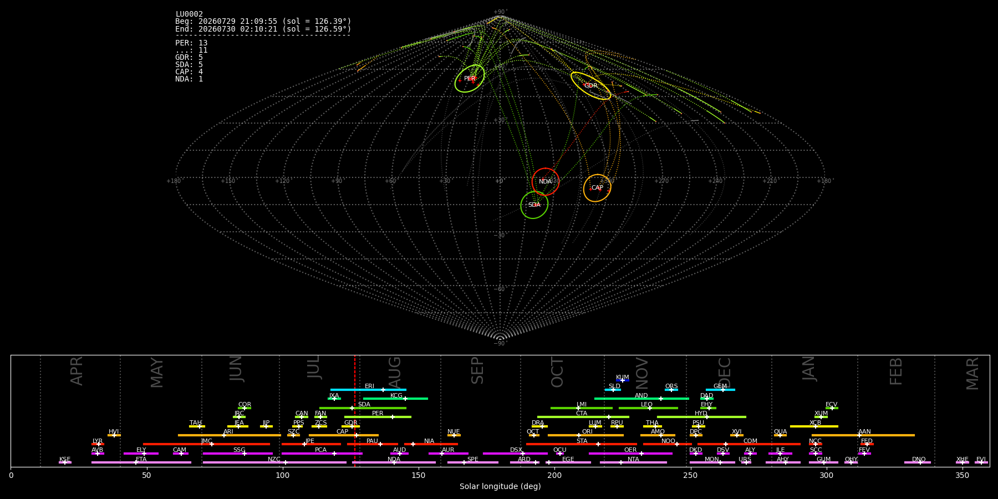Select the GEM shower bar in timeline
This screenshot has width=998, height=499.
click(x=720, y=390)
